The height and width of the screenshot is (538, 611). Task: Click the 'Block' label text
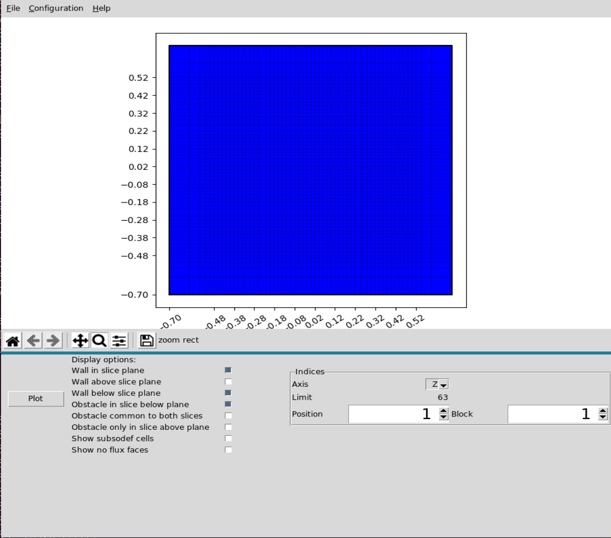[x=462, y=414]
